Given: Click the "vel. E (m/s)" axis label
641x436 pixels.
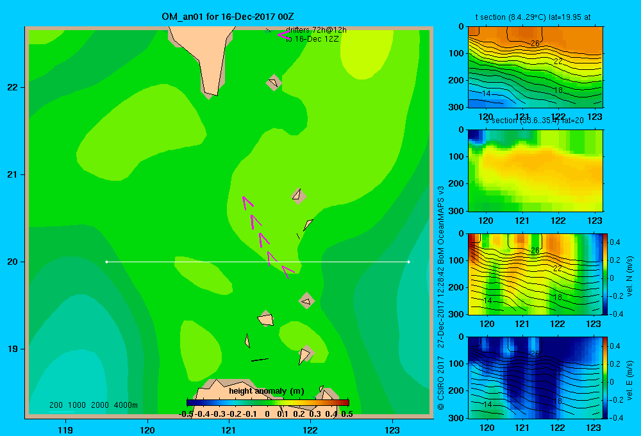Looking at the screenshot, I should coord(630,380).
